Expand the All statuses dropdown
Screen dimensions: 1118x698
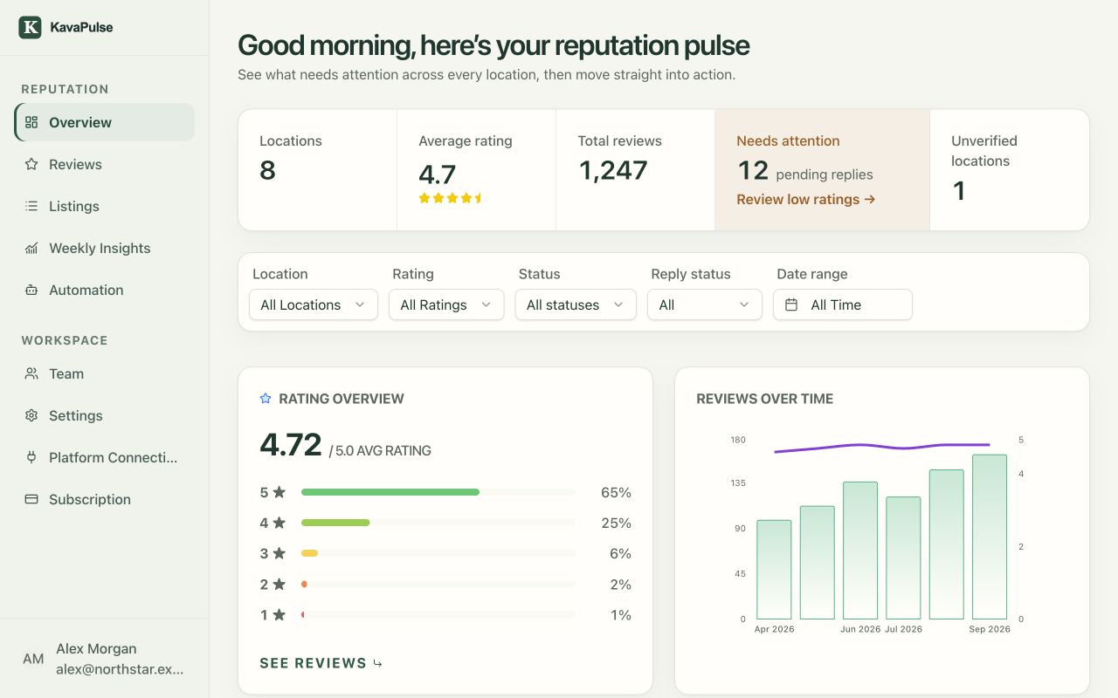tap(576, 305)
